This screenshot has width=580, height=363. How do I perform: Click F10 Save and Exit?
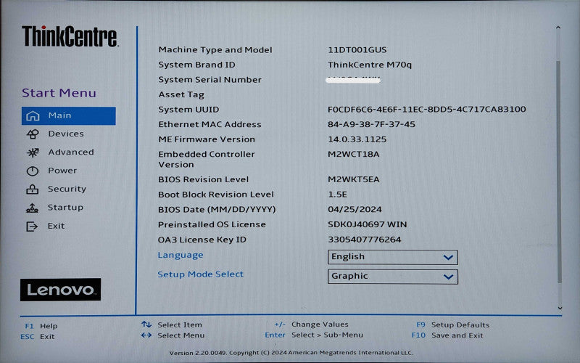pos(447,335)
